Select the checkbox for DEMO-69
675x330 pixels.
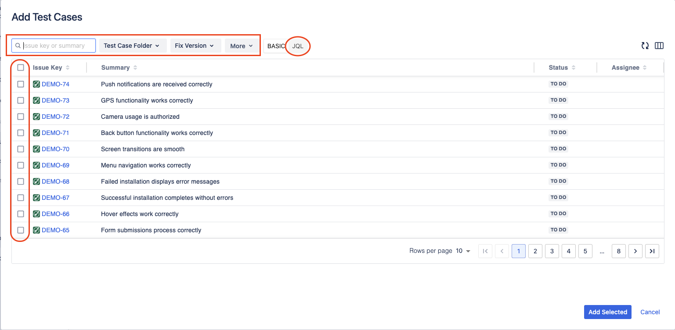21,165
